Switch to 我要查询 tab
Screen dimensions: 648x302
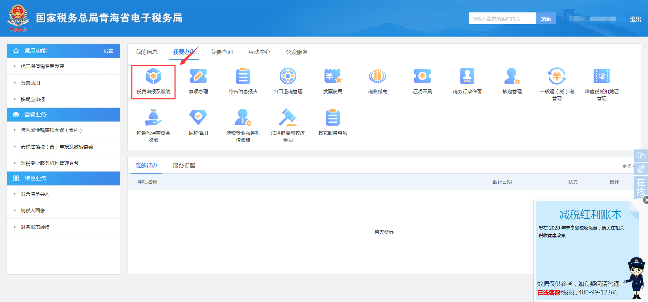pos(222,52)
